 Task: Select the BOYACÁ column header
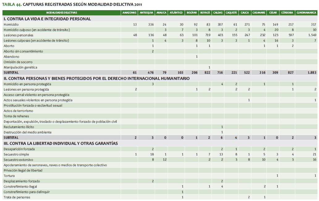[x=205, y=13]
